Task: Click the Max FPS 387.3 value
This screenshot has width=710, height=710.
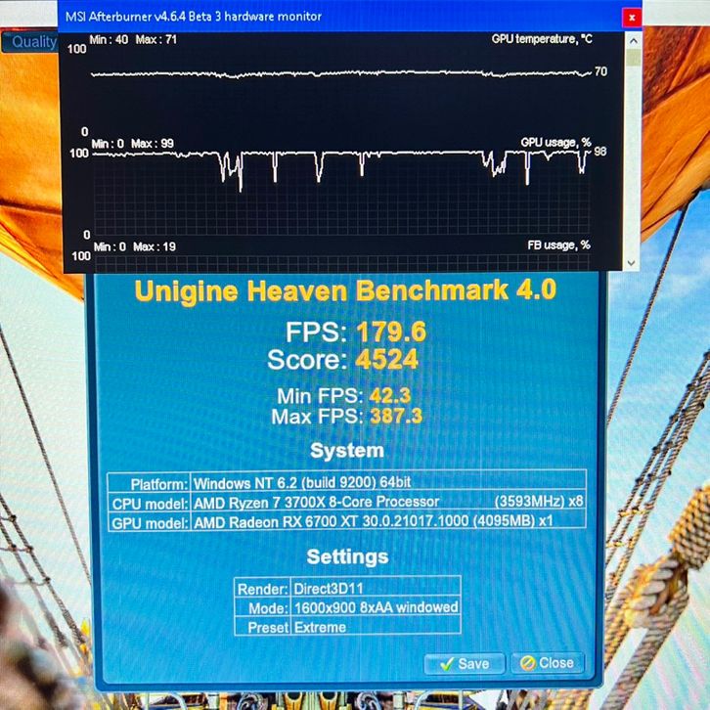Action: 396,417
